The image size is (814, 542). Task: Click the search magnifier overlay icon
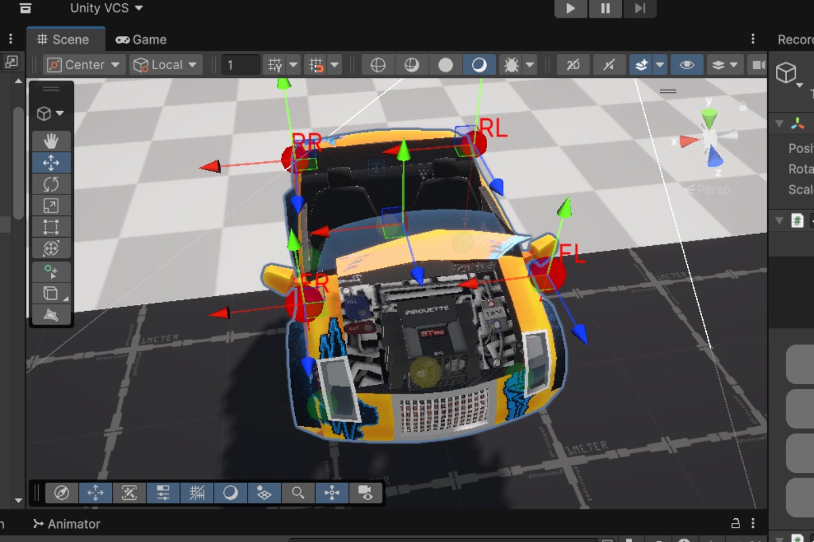(298, 493)
